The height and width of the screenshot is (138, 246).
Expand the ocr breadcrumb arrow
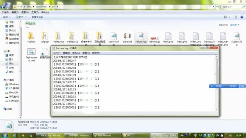coord(58,7)
